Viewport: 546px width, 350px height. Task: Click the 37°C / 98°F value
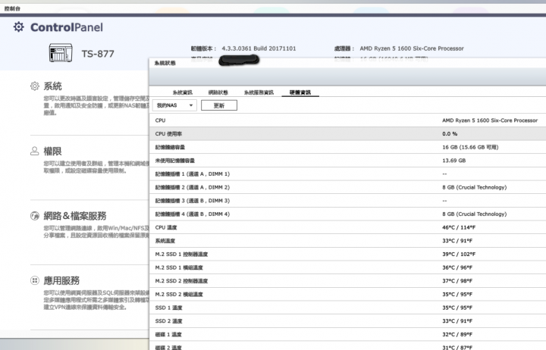(x=457, y=281)
